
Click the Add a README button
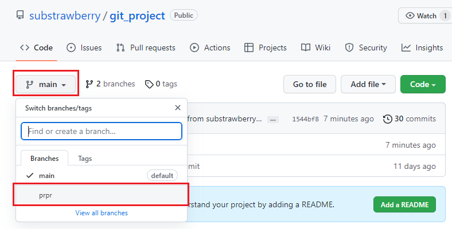[x=404, y=204]
